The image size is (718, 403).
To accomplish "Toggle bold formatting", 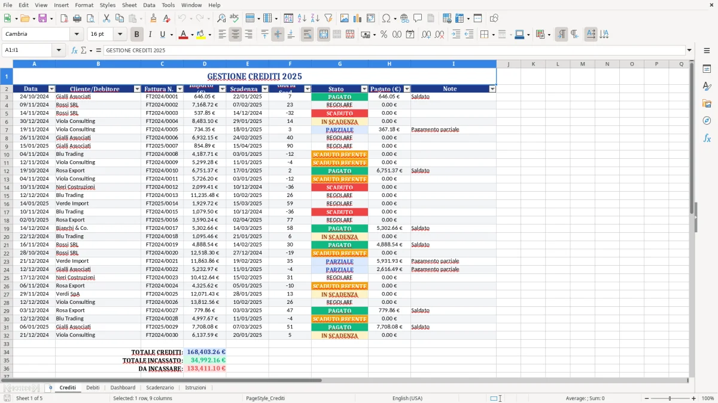I will pos(136,34).
